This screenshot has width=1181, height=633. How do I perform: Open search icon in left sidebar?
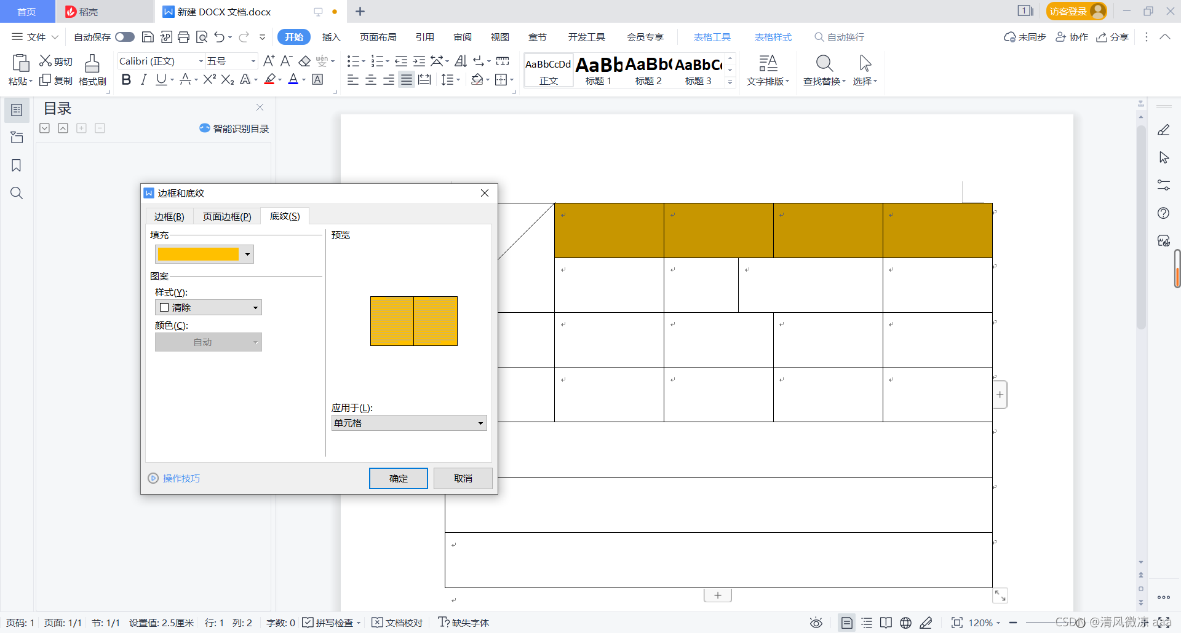(x=17, y=193)
